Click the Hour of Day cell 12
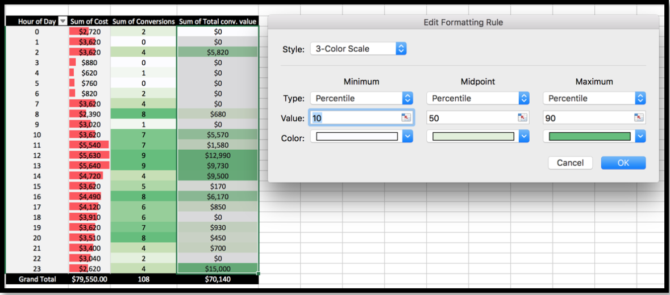Screen dimensions: 670x295 tap(37, 155)
